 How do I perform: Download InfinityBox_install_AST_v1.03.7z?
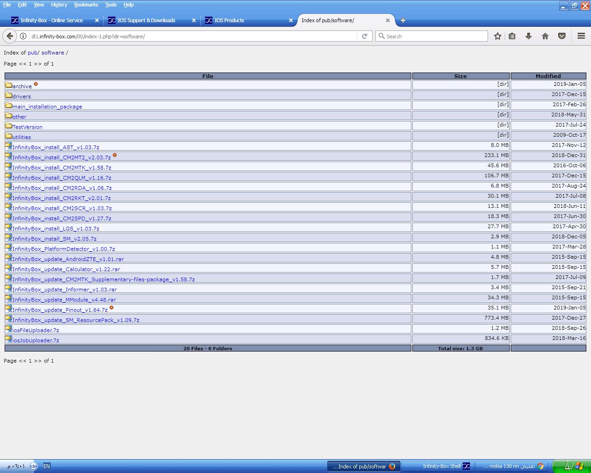(56, 147)
